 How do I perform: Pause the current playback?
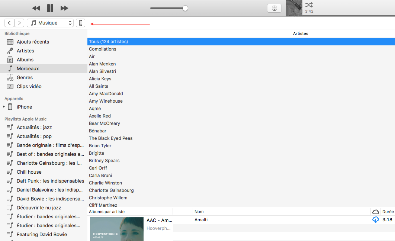pyautogui.click(x=50, y=8)
